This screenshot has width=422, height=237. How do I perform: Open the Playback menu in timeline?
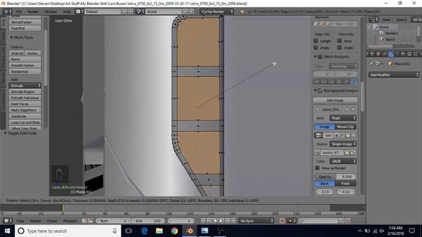click(x=70, y=221)
